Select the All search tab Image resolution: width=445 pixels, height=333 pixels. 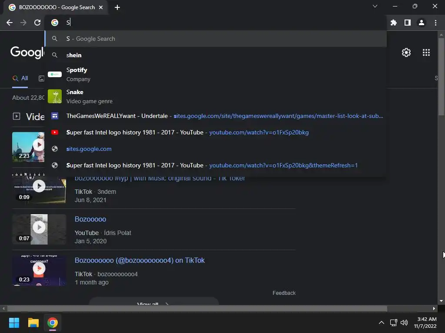(x=20, y=78)
